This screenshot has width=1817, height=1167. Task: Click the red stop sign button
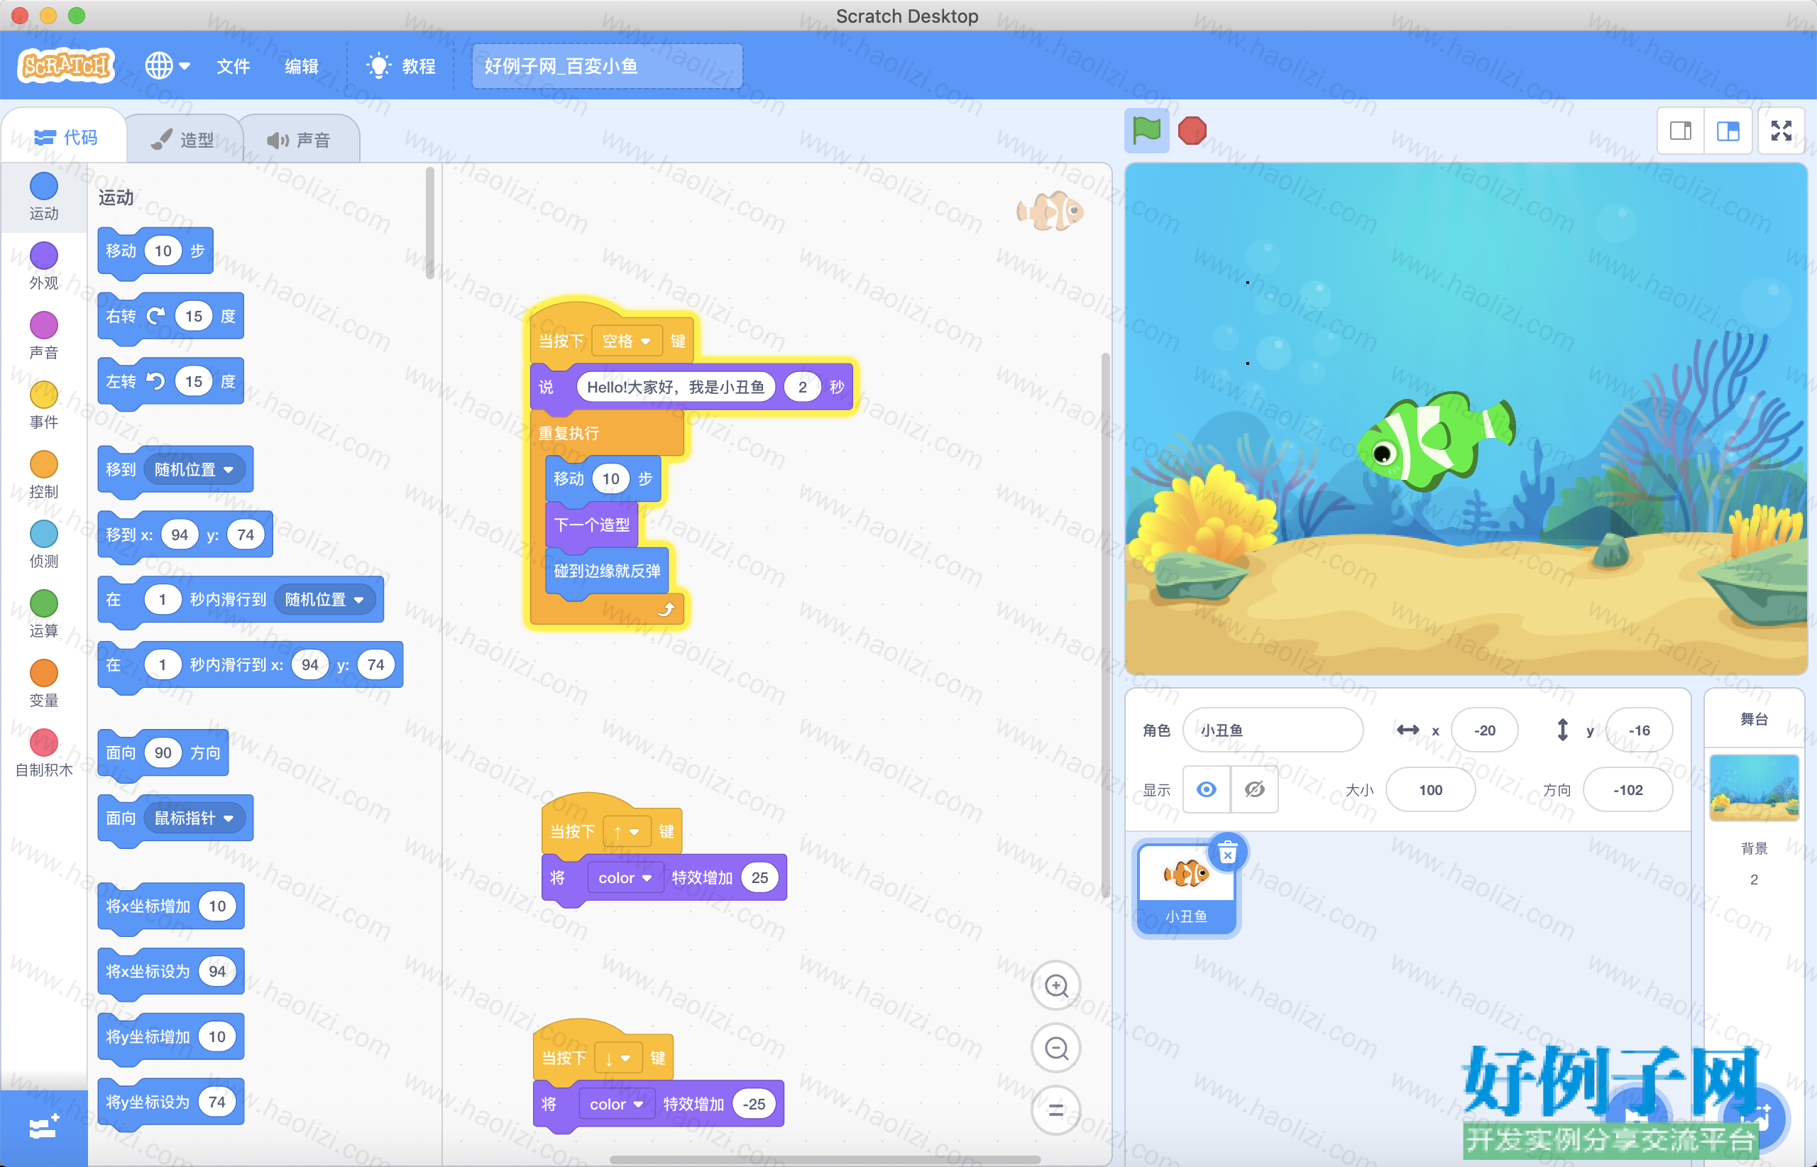pyautogui.click(x=1192, y=131)
